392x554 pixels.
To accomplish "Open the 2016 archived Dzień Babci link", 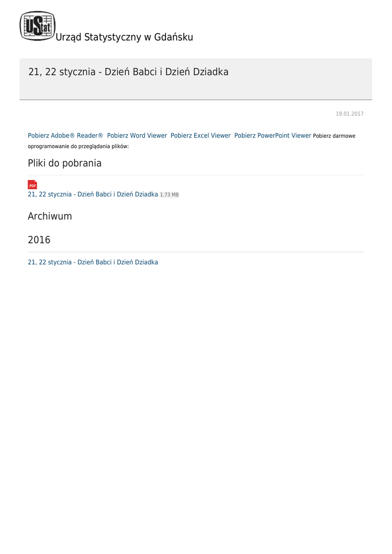I will coord(93,262).
